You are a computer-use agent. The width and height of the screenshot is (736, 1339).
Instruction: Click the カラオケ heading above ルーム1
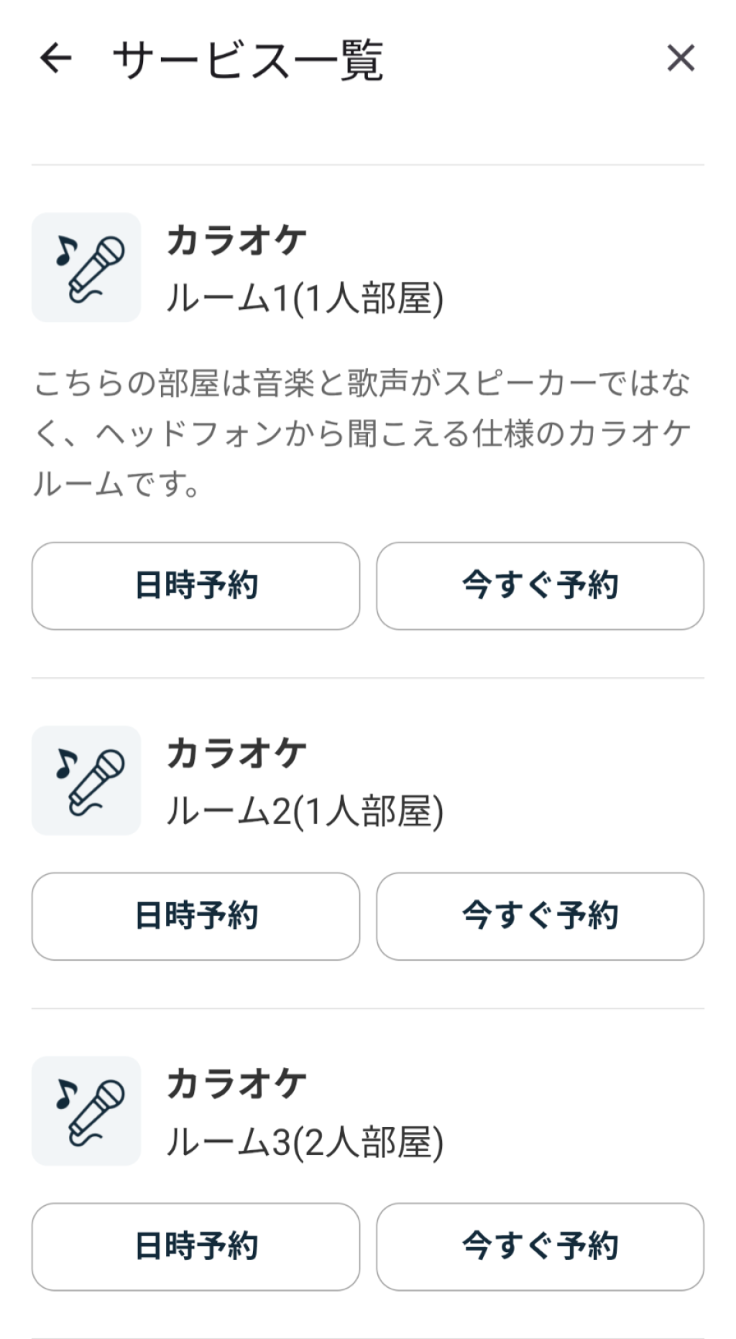click(x=236, y=241)
